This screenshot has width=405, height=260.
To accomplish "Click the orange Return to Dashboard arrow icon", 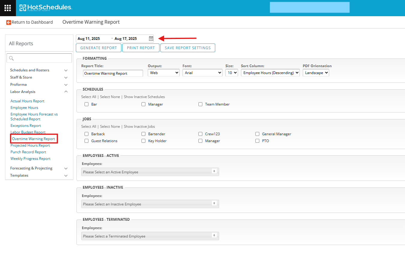I will tap(9, 22).
